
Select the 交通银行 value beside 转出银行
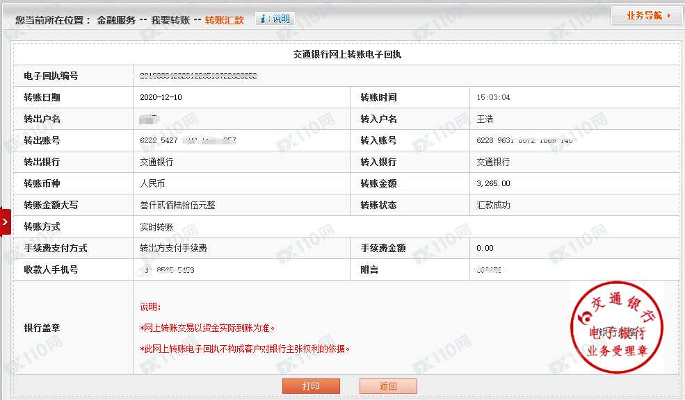tap(156, 162)
